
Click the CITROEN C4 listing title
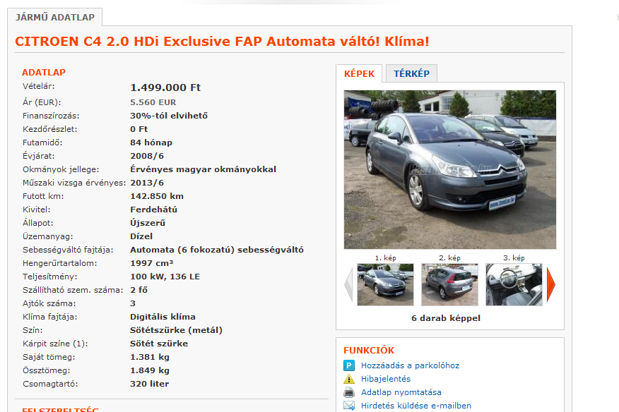(222, 41)
